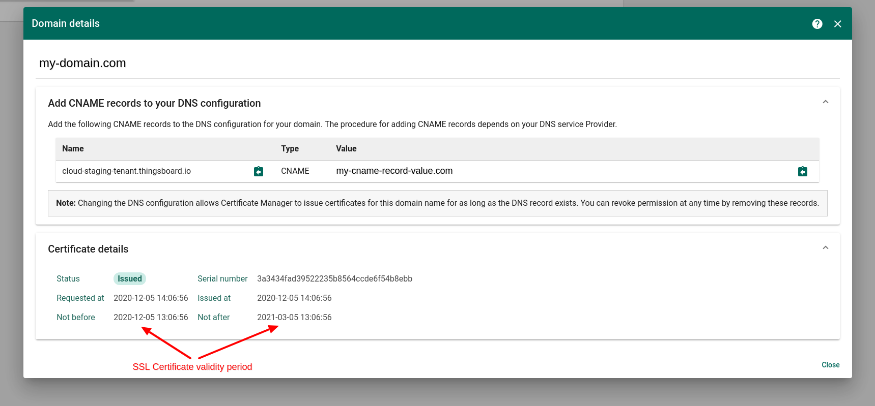
Task: Click the Type column header
Action: coord(290,149)
